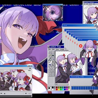Screen dimensions: 98x98
Task: Pick white from the Paint palette
Action: coord(53,89)
